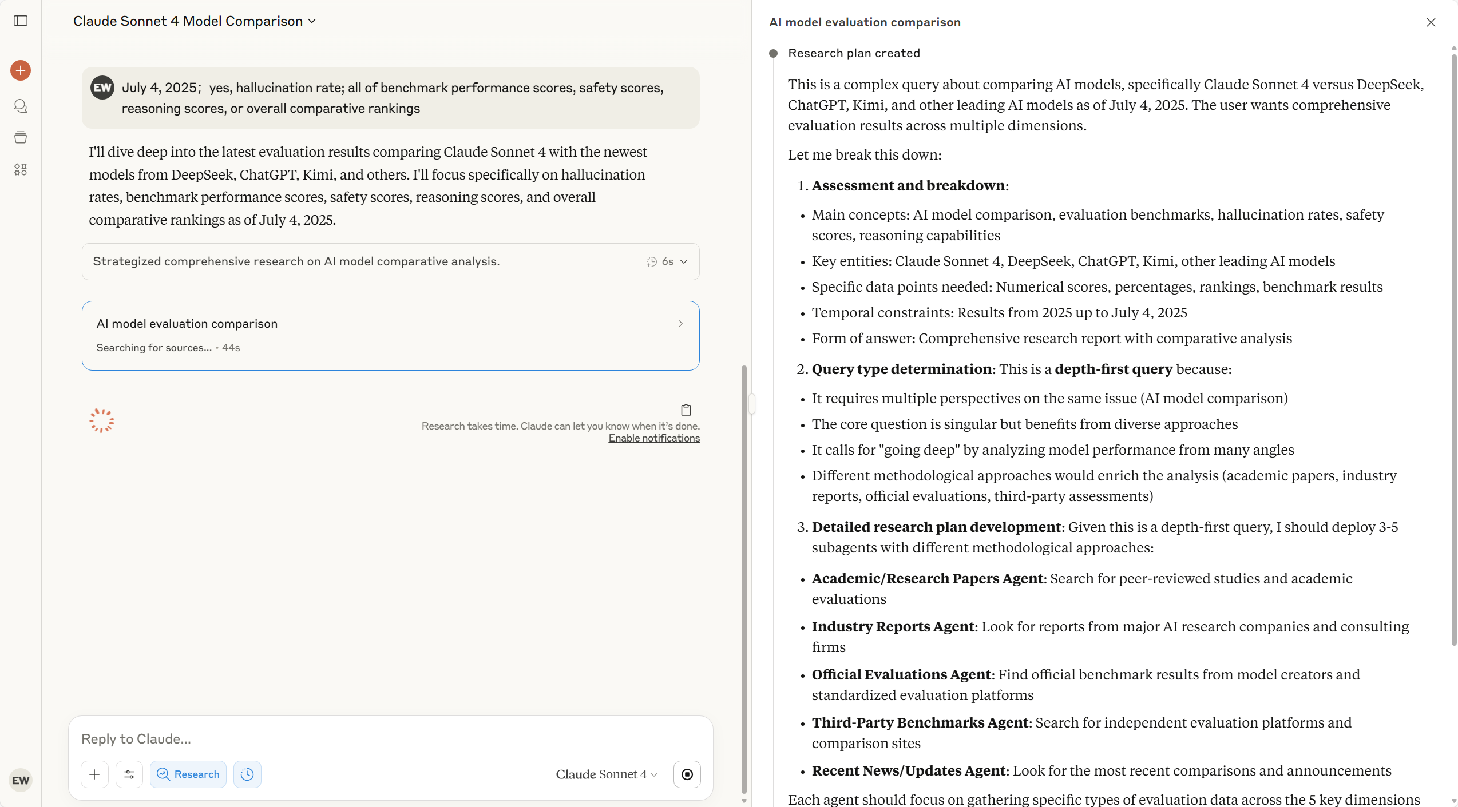The height and width of the screenshot is (807, 1458).
Task: Open Projects from the sidebar
Action: 21,137
